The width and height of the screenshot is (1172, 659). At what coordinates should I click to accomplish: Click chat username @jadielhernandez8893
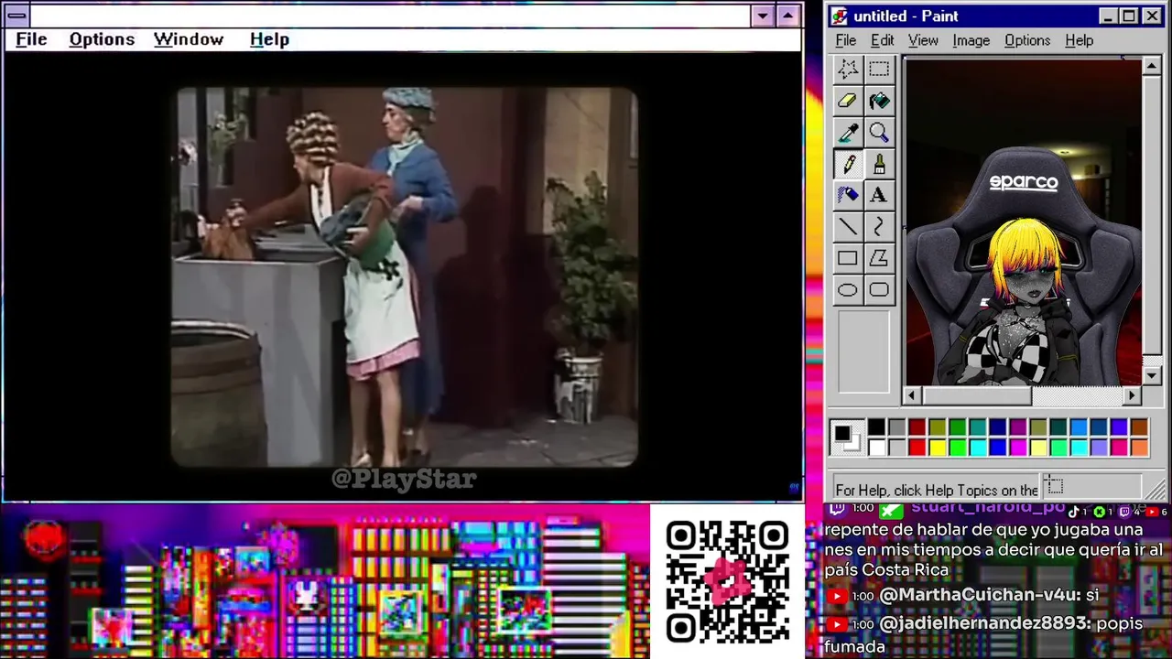tap(984, 623)
